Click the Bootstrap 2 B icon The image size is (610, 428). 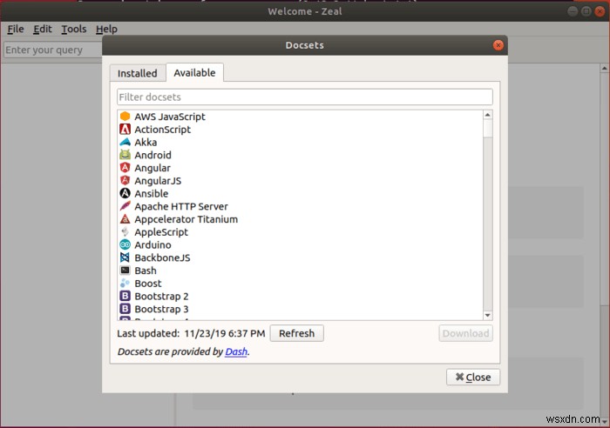pyautogui.click(x=125, y=296)
